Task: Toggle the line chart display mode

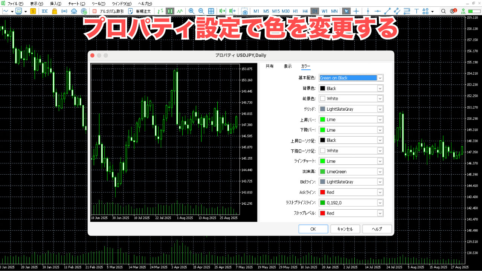Action: tap(179, 11)
